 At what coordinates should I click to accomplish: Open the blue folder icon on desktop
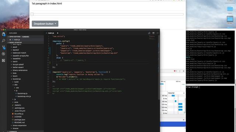(230, 9)
